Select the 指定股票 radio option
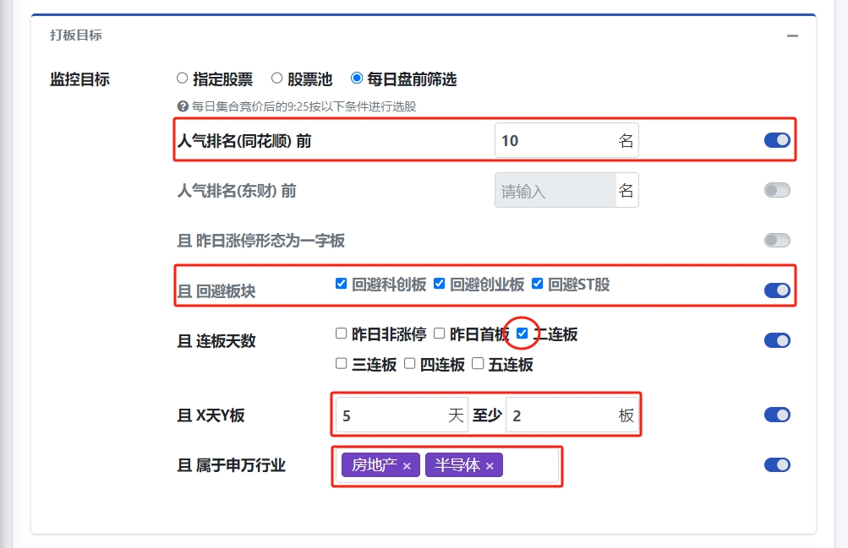The width and height of the screenshot is (848, 548). point(182,79)
